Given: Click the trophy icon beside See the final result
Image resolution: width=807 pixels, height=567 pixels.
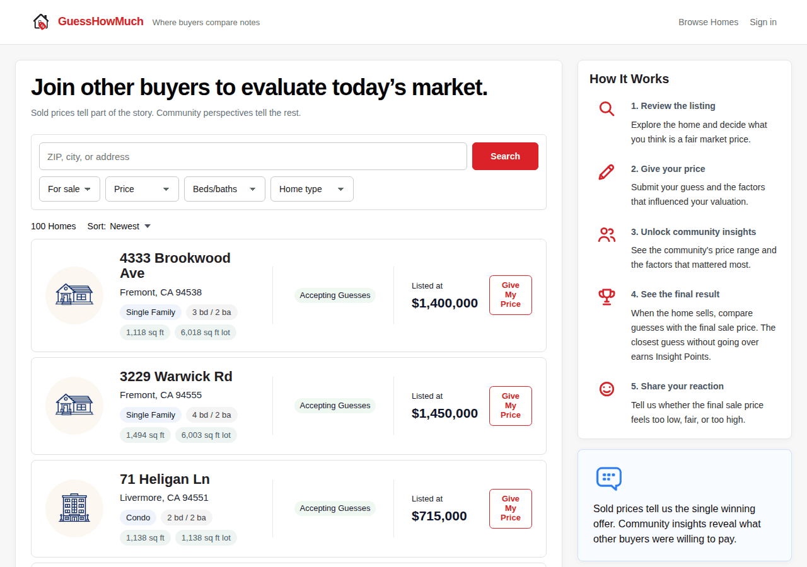Looking at the screenshot, I should [607, 297].
